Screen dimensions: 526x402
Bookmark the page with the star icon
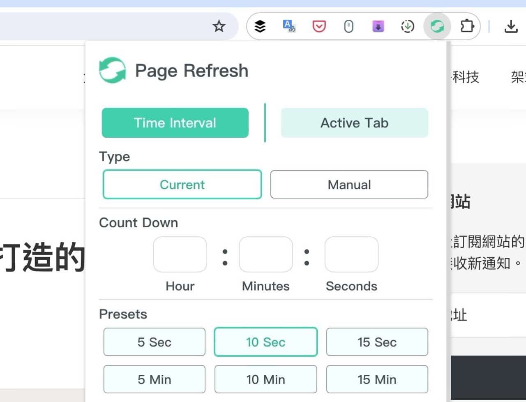tap(219, 26)
